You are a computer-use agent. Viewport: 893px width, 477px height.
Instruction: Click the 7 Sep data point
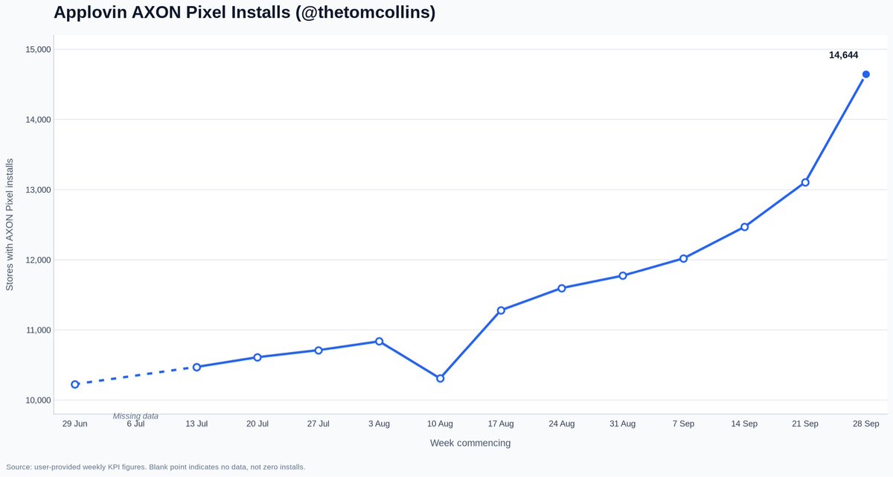pos(684,258)
